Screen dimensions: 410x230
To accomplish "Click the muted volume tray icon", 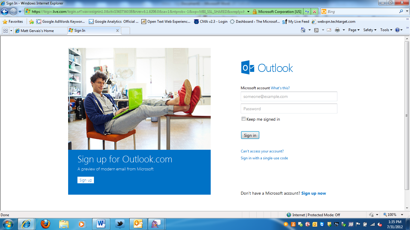I will point(380,224).
